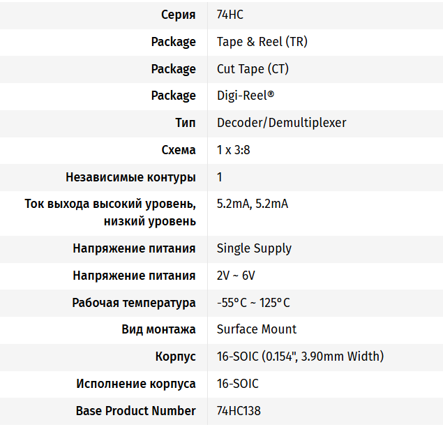The image size is (443, 427).
Task: Select the Тип row label
Action: pyautogui.click(x=185, y=123)
